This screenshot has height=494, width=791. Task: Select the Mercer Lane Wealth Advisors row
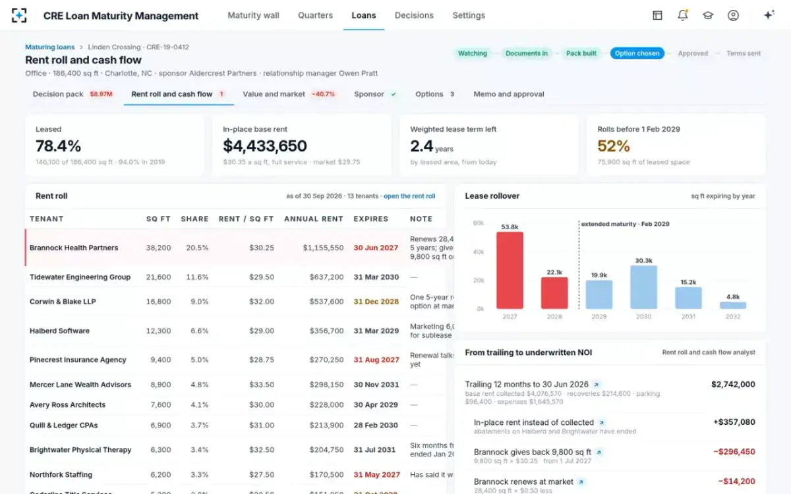tap(235, 385)
